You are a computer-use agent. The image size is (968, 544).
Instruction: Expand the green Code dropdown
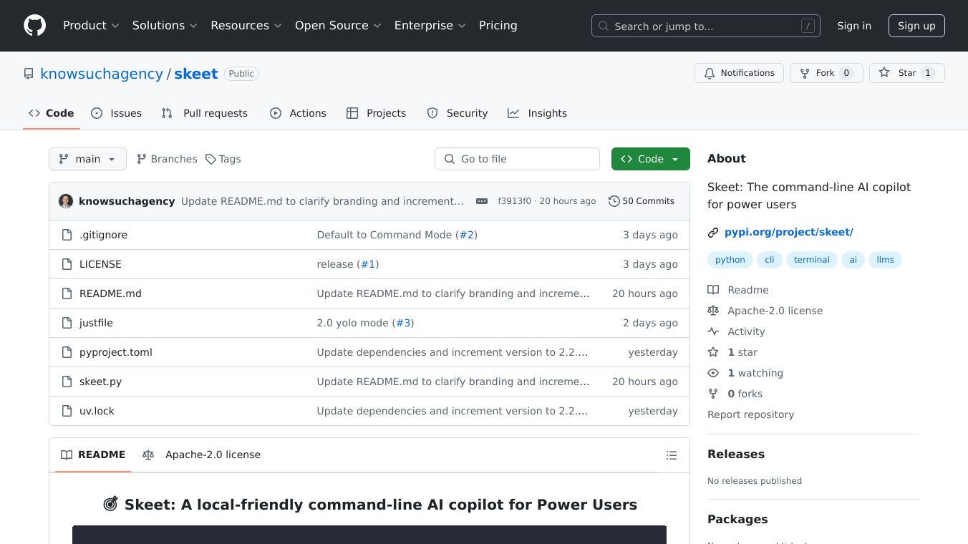(x=650, y=159)
